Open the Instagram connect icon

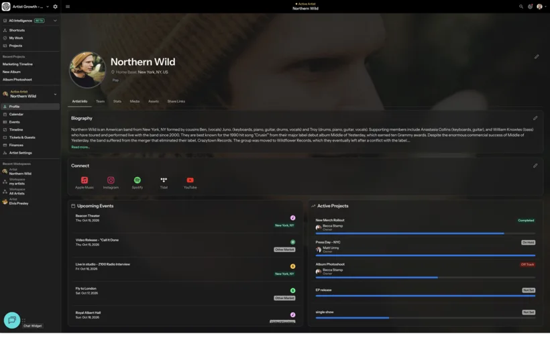[x=111, y=180]
